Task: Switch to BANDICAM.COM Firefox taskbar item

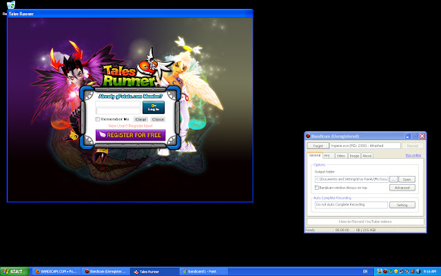Action: pyautogui.click(x=57, y=271)
